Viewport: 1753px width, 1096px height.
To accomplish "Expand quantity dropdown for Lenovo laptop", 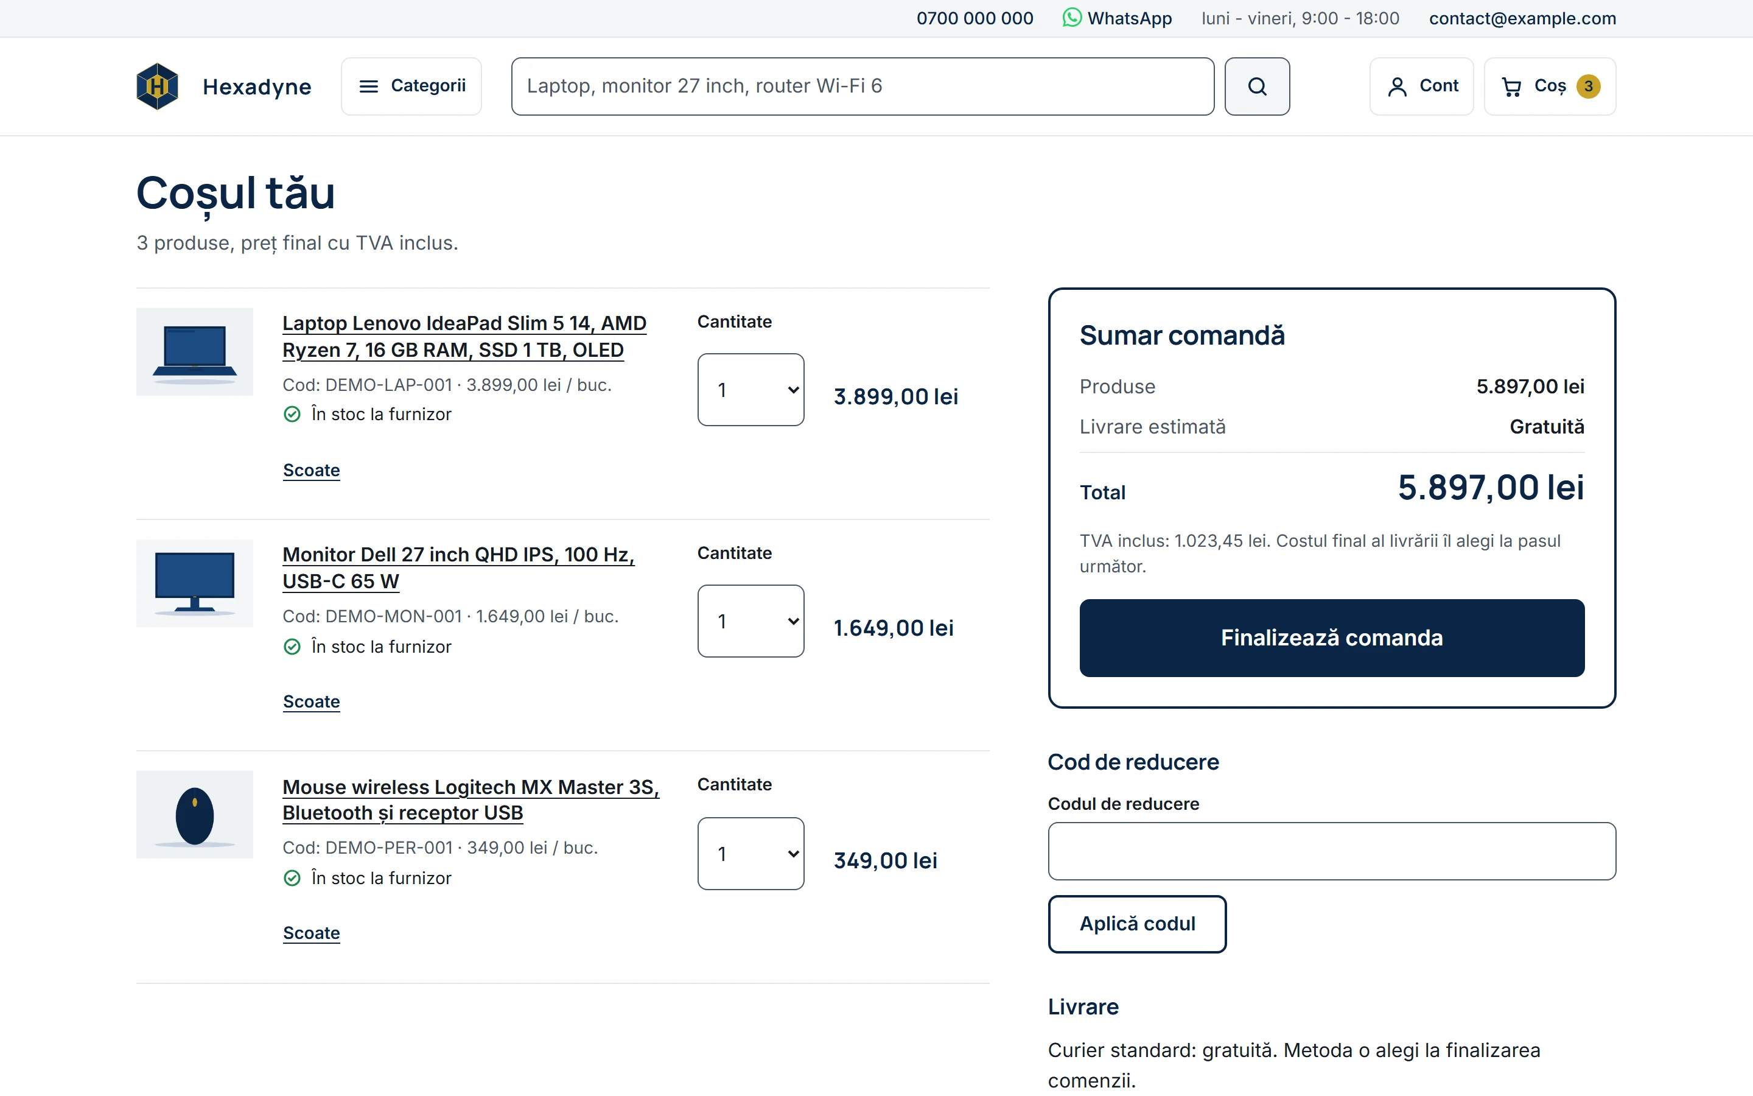I will pos(751,390).
